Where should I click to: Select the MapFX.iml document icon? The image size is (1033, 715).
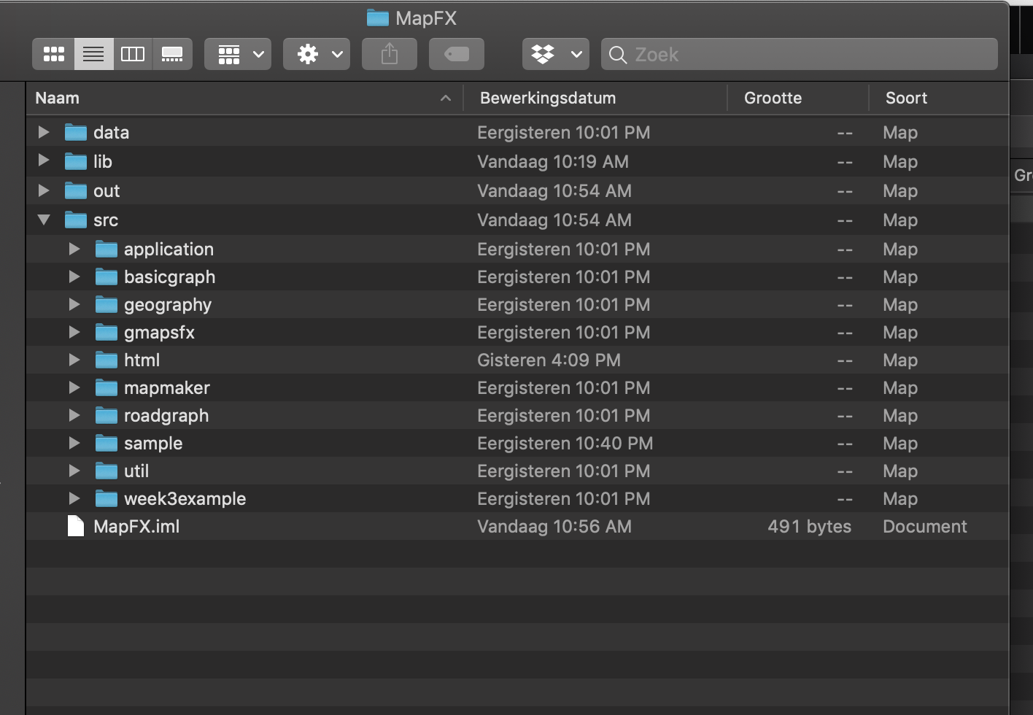(76, 526)
